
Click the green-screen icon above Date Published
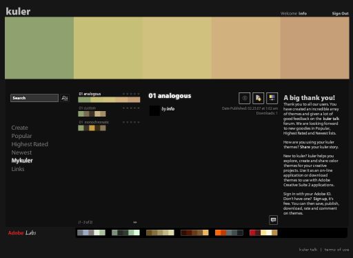pos(272,98)
